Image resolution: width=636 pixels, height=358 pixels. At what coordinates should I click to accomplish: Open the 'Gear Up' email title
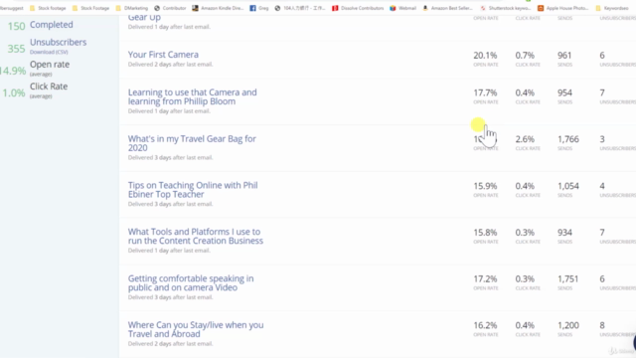tap(144, 18)
